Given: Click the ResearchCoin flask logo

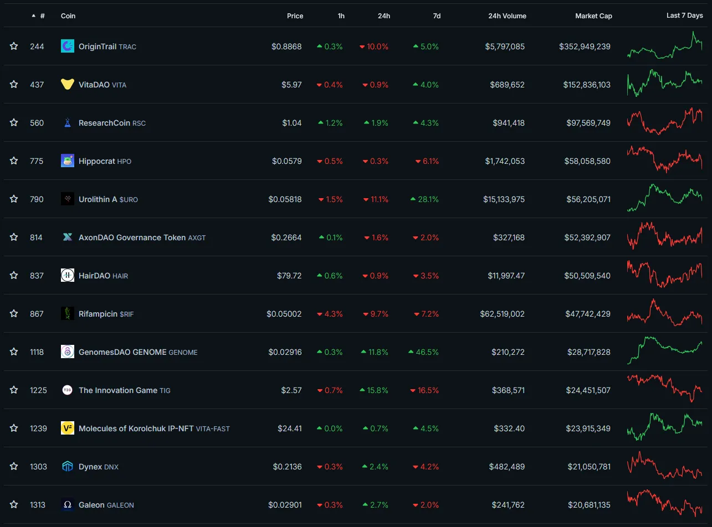Looking at the screenshot, I should point(68,123).
